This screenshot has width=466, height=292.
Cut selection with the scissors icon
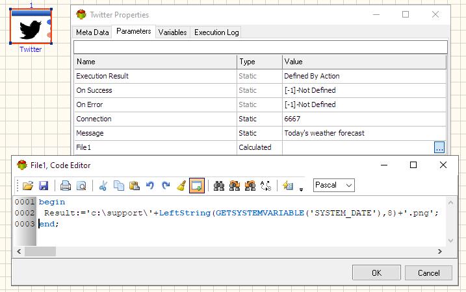pyautogui.click(x=103, y=186)
